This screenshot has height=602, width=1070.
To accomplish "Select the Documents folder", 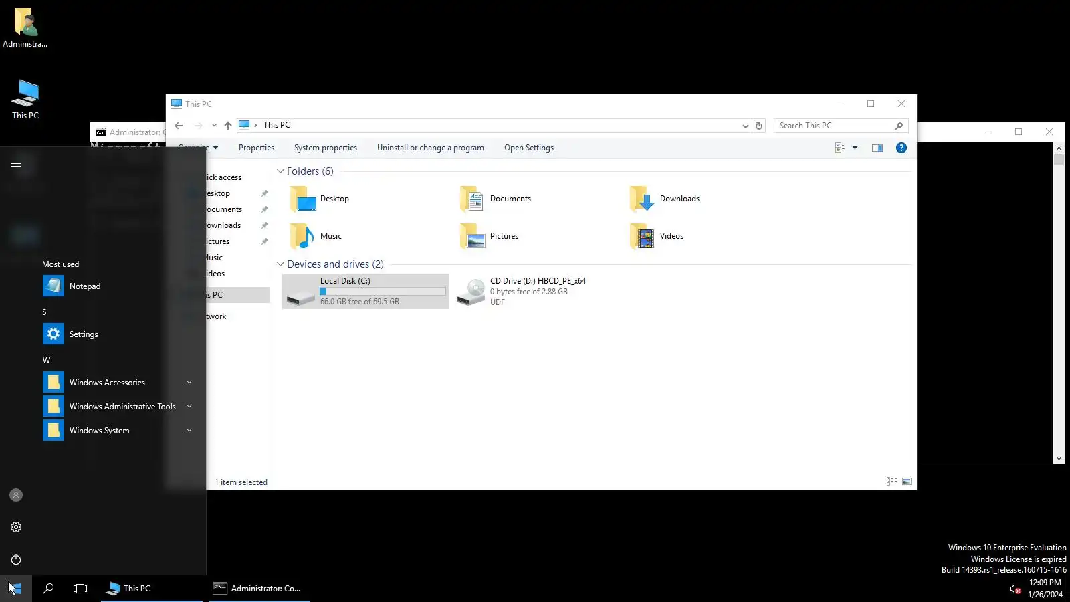I will [496, 199].
